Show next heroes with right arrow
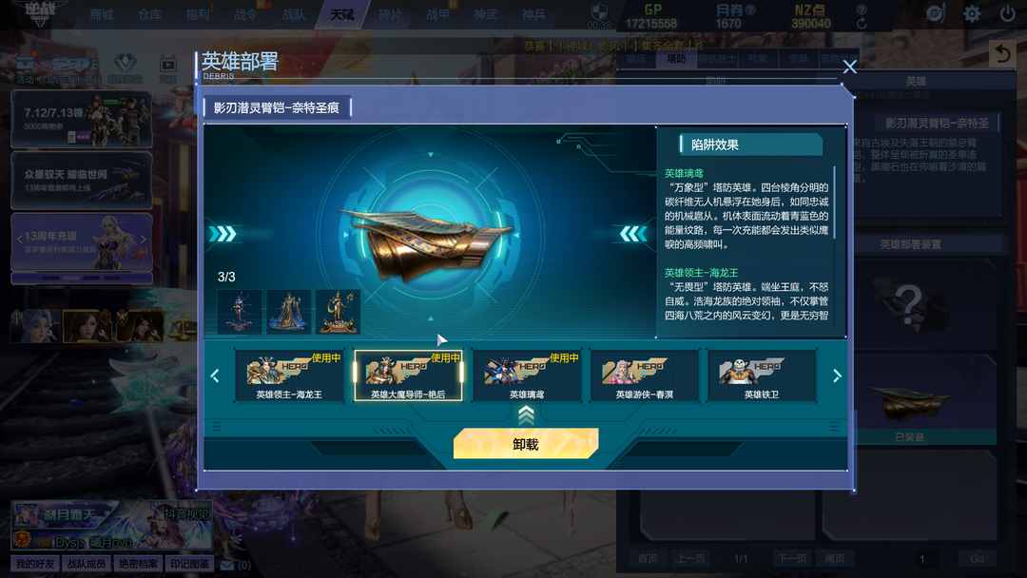The height and width of the screenshot is (578, 1027). pos(837,376)
